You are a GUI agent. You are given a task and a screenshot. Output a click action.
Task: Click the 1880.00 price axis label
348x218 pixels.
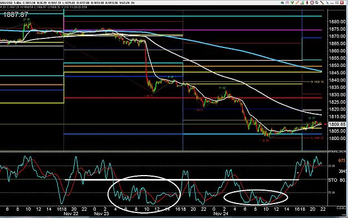point(337,22)
